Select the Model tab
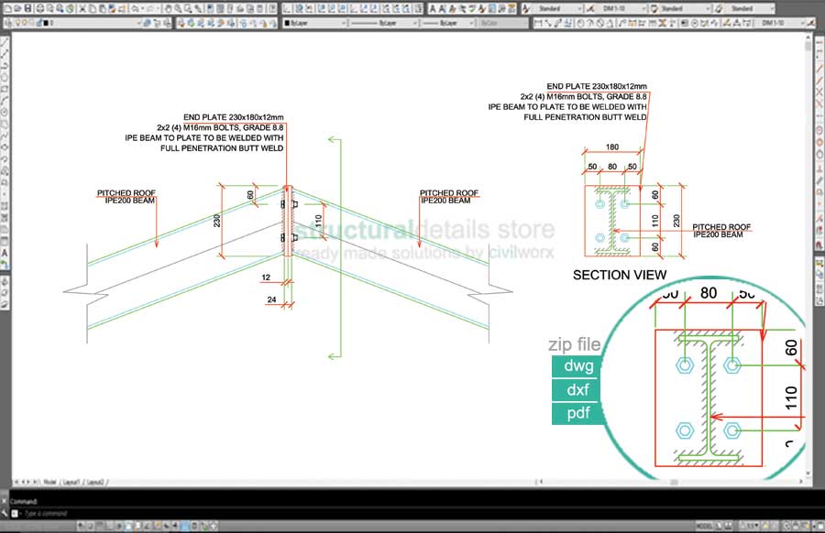Image resolution: width=825 pixels, height=533 pixels. tap(51, 479)
